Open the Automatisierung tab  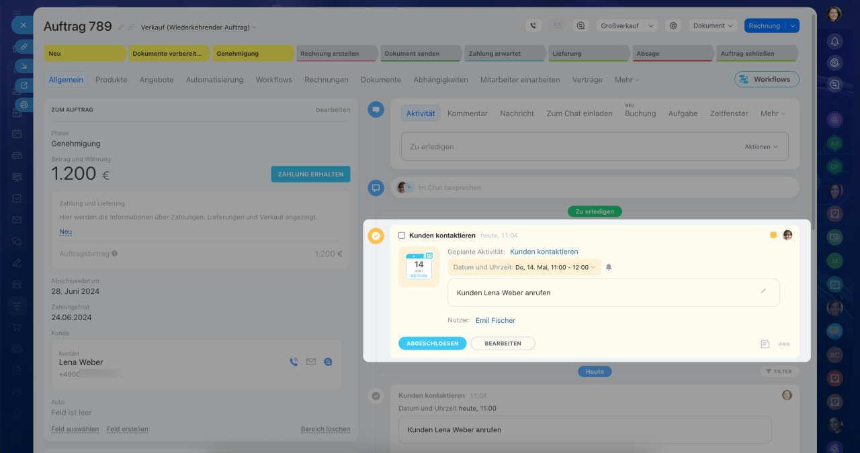tap(214, 79)
